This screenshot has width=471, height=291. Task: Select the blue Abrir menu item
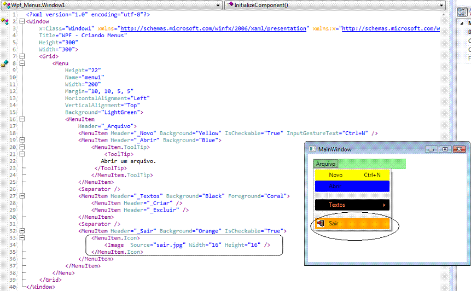(x=352, y=186)
